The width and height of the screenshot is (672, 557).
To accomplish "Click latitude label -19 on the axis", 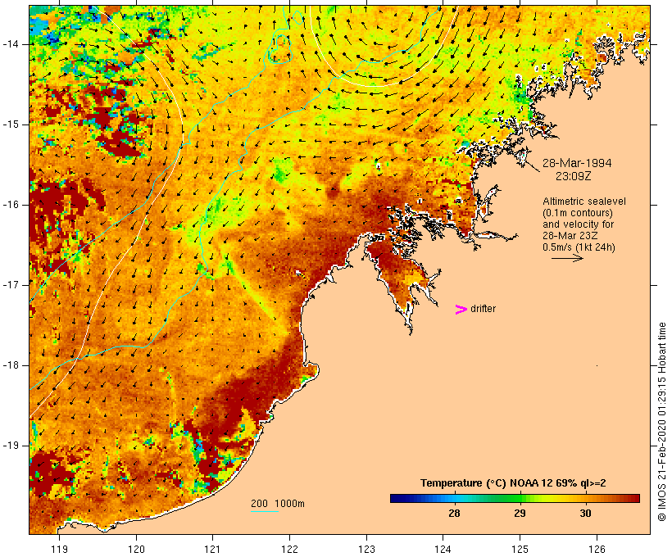I will coord(11,446).
